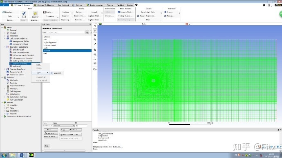The width and height of the screenshot is (282, 158).
Task: Click the probe tool in graphics toolbar
Action: click(95, 44)
